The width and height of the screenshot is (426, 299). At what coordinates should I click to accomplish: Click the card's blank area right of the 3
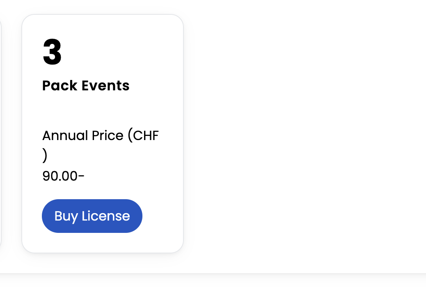tap(123, 53)
